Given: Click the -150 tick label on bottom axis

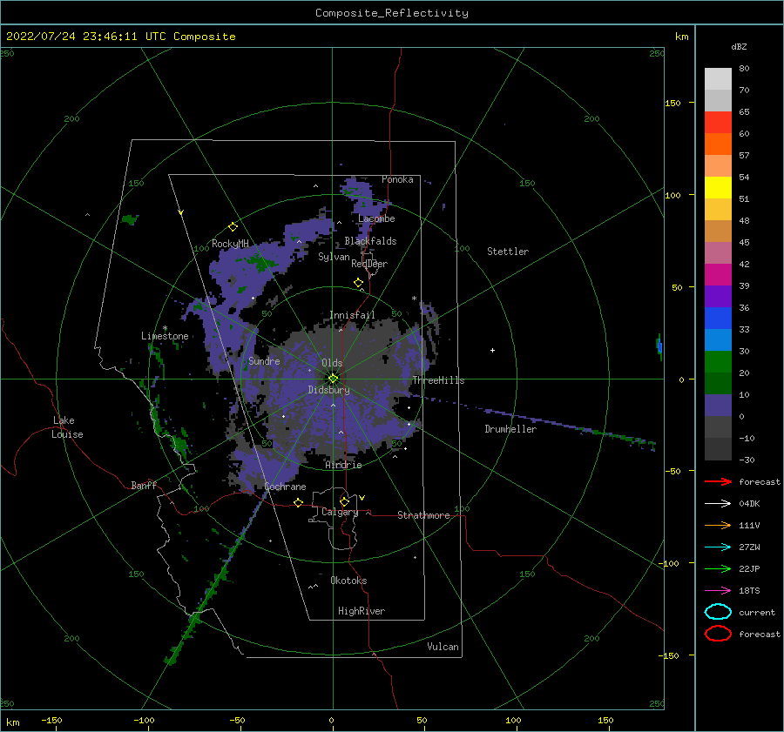Looking at the screenshot, I should [51, 720].
